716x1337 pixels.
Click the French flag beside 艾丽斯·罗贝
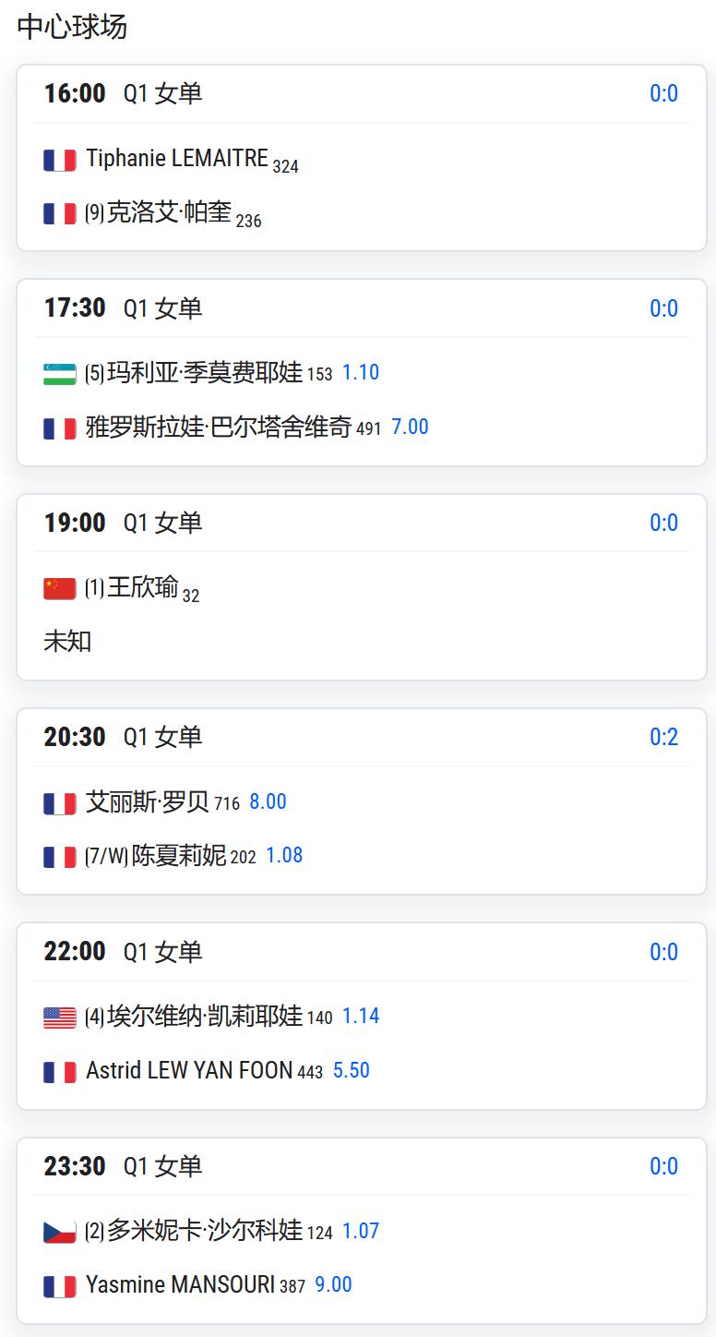pos(60,803)
